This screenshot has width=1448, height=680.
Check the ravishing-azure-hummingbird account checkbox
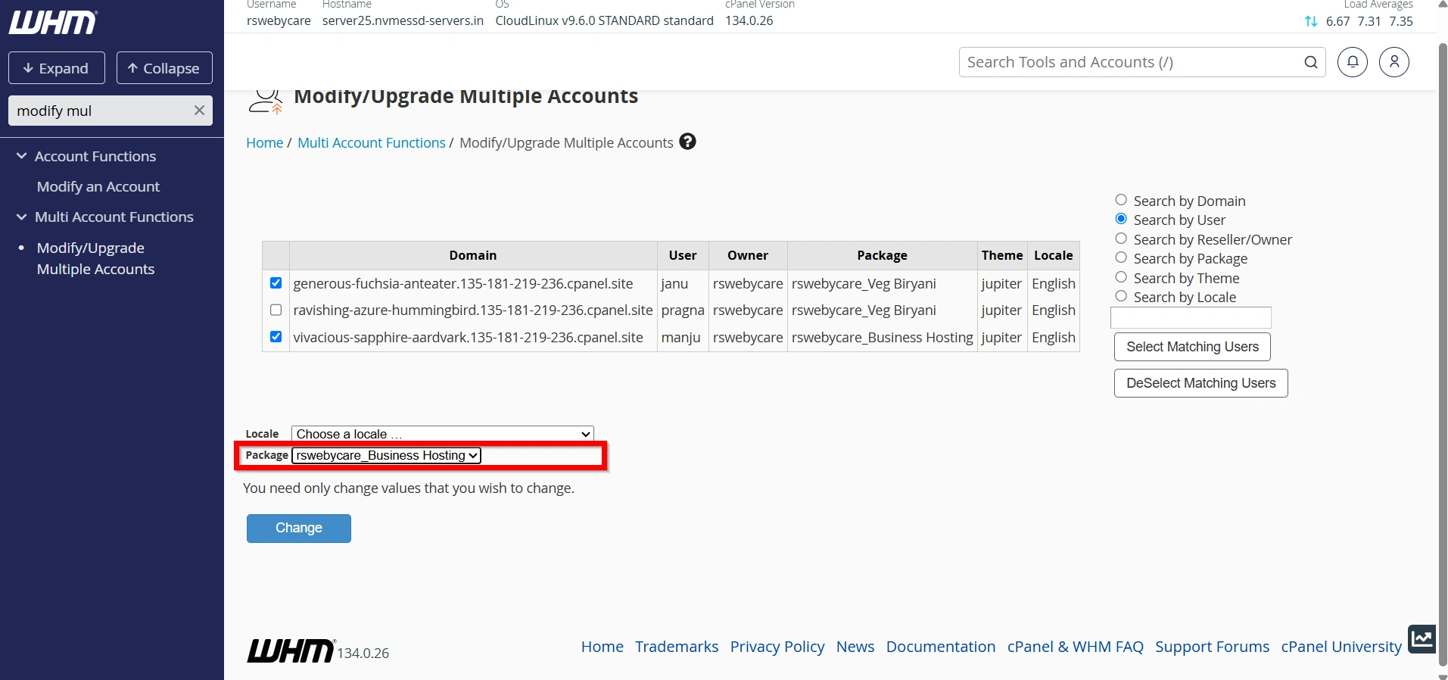point(276,310)
